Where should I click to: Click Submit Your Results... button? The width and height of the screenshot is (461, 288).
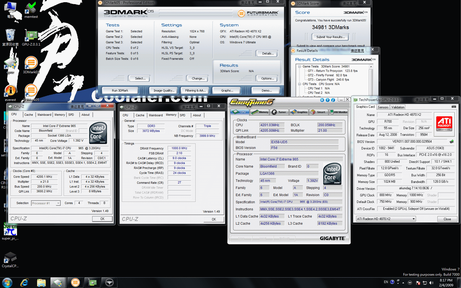point(330,37)
